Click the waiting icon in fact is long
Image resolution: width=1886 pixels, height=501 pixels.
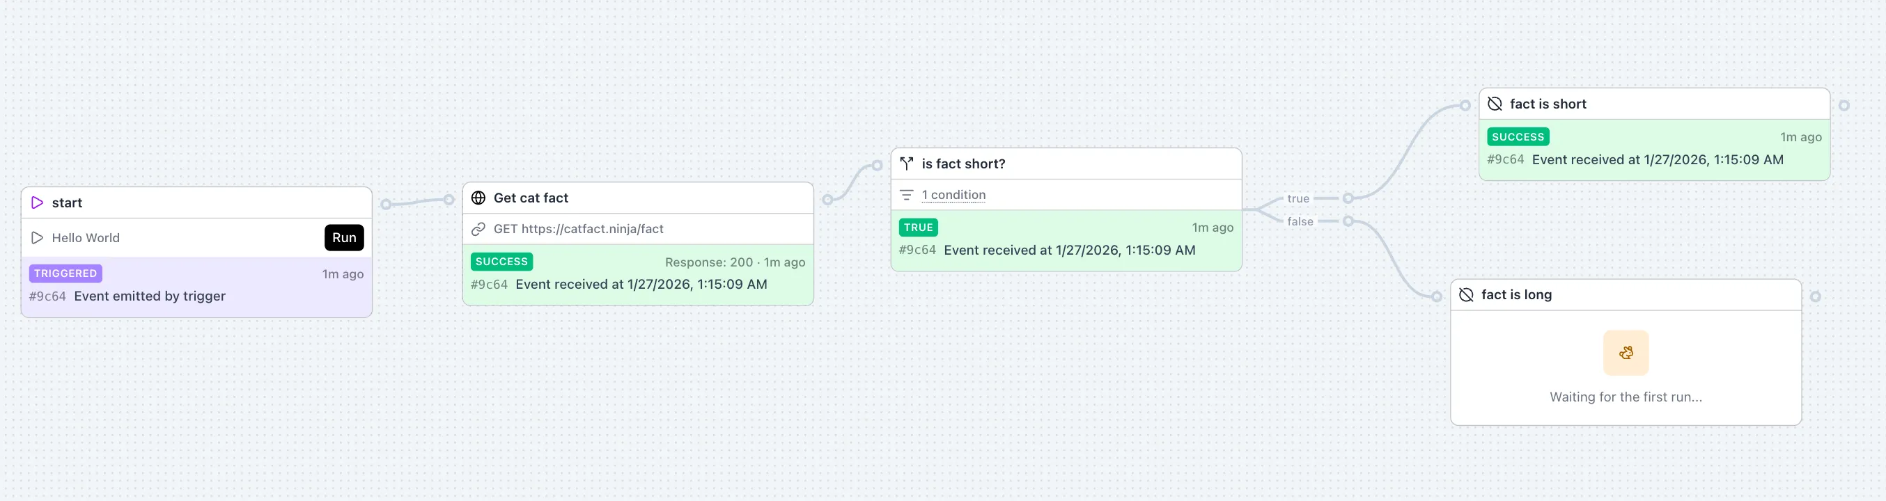[x=1626, y=353]
